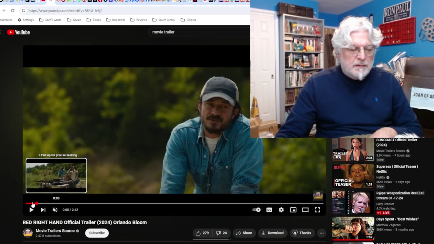Dislike the video (24)
This screenshot has height=244, width=434.
point(221,233)
